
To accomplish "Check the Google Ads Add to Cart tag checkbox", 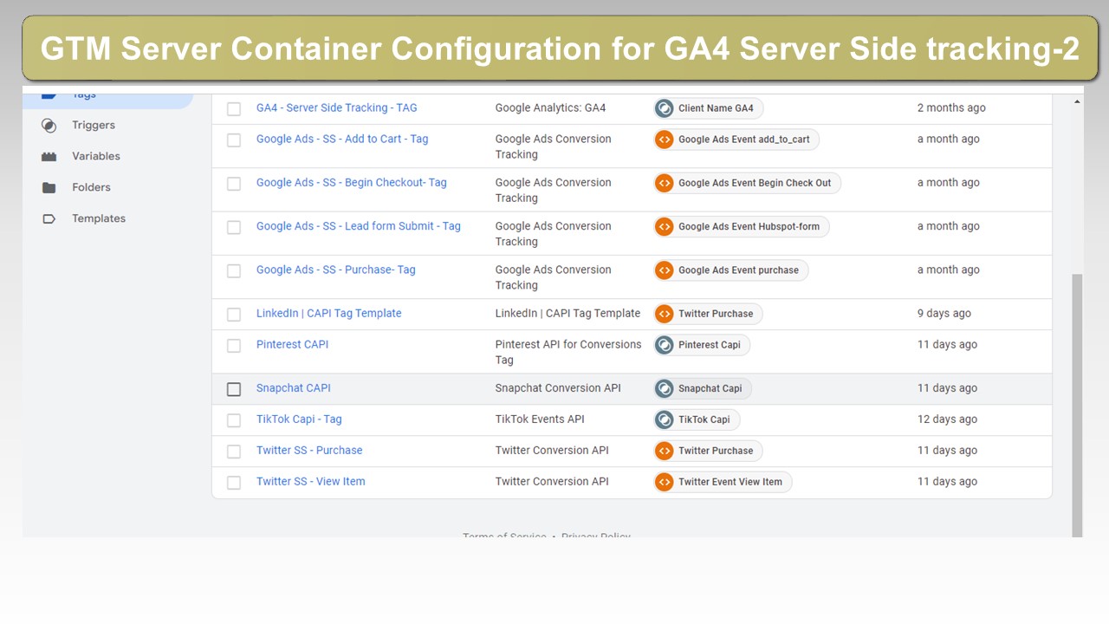I will (234, 140).
